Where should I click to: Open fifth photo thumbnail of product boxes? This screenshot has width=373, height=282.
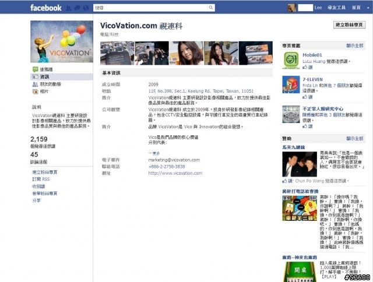point(256,53)
